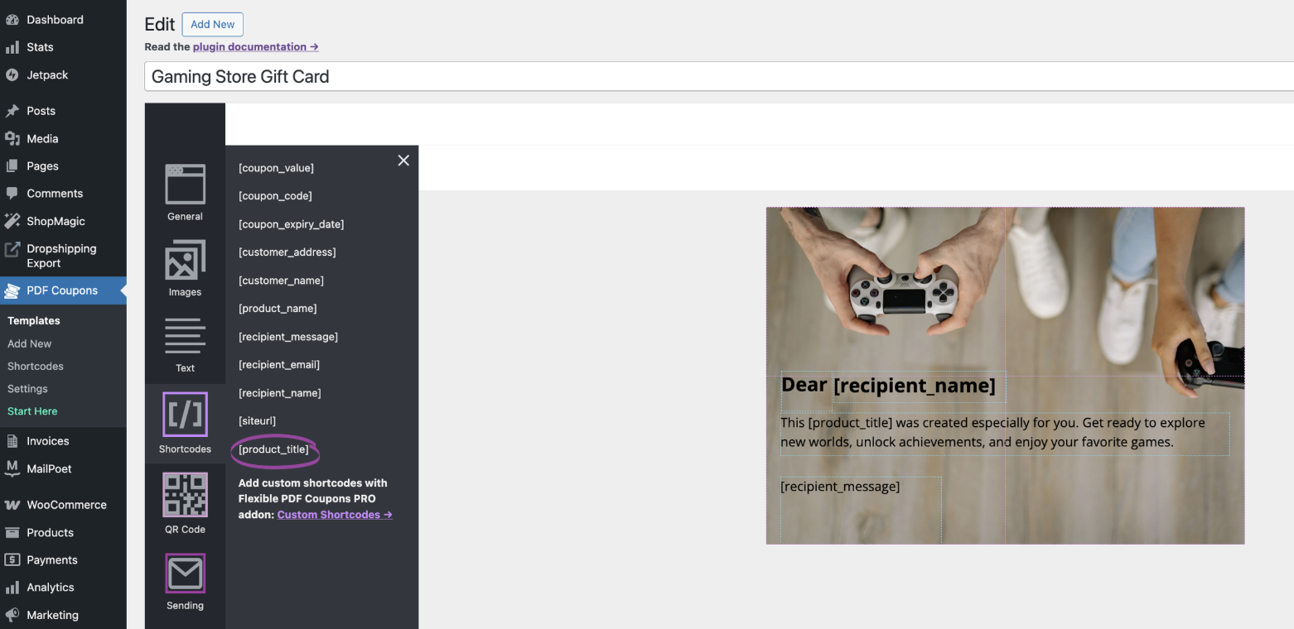Select the Sending envelope icon
The height and width of the screenshot is (629, 1294).
click(x=185, y=574)
